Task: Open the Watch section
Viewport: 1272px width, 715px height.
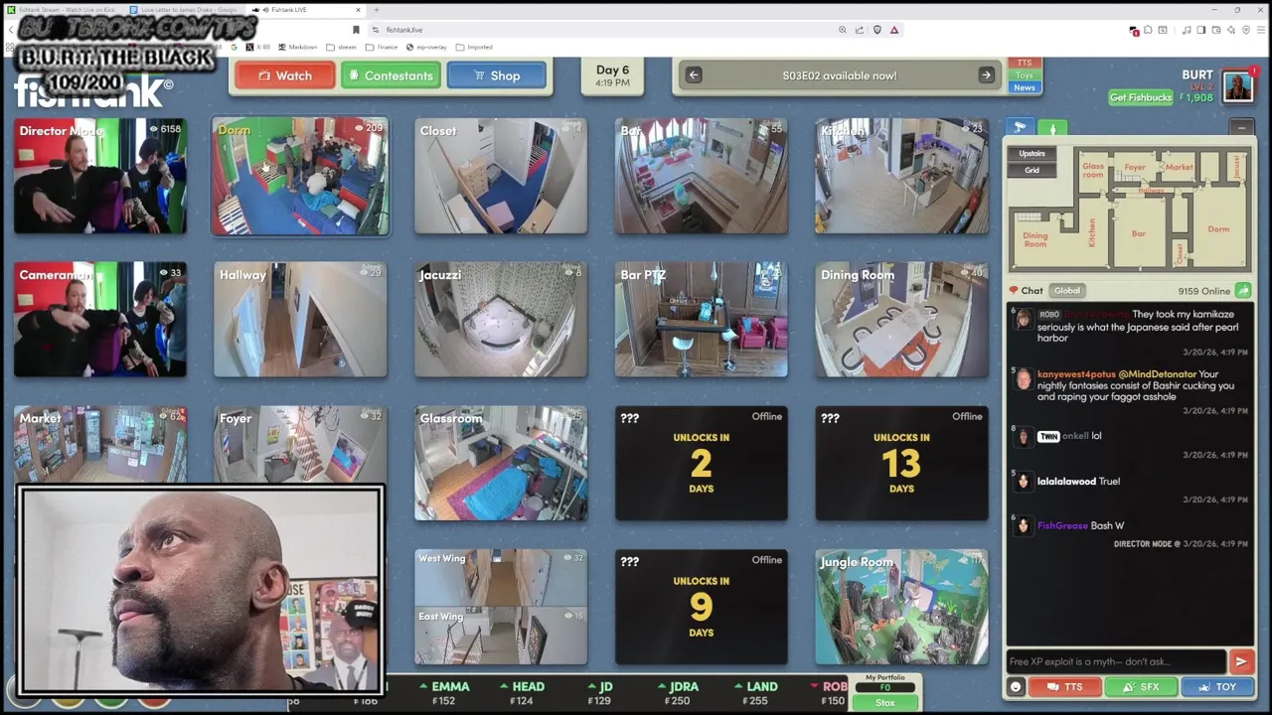Action: pos(285,75)
